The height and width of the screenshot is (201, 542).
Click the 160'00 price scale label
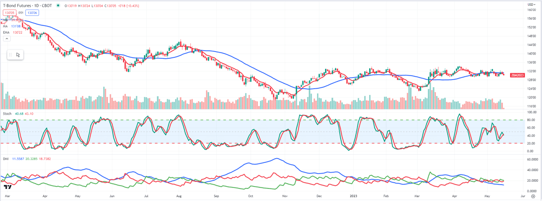click(531, 10)
